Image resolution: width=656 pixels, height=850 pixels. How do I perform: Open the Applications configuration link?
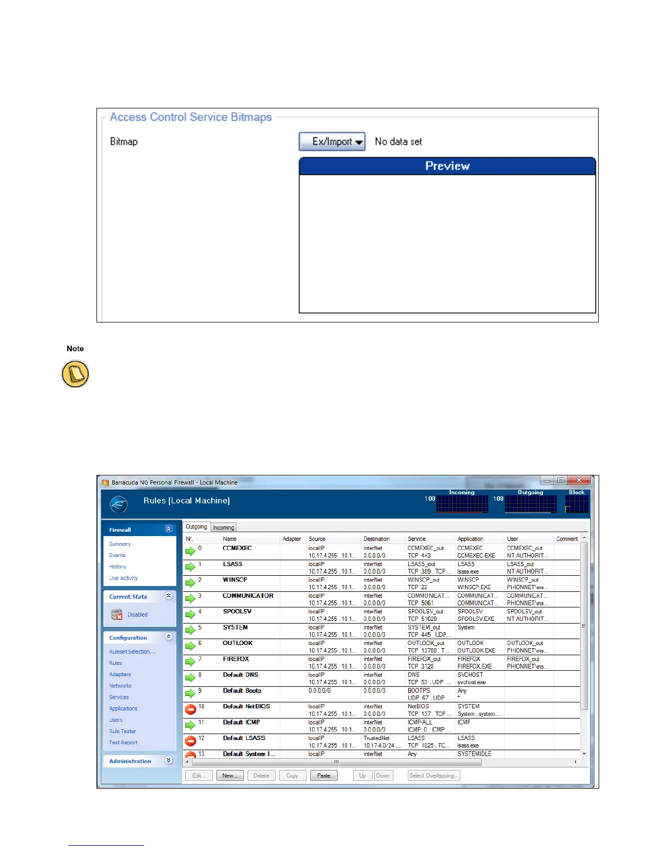123,708
